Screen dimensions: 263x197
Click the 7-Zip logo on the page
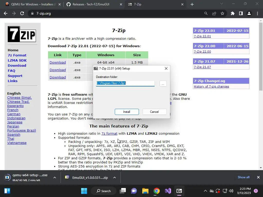(22, 34)
